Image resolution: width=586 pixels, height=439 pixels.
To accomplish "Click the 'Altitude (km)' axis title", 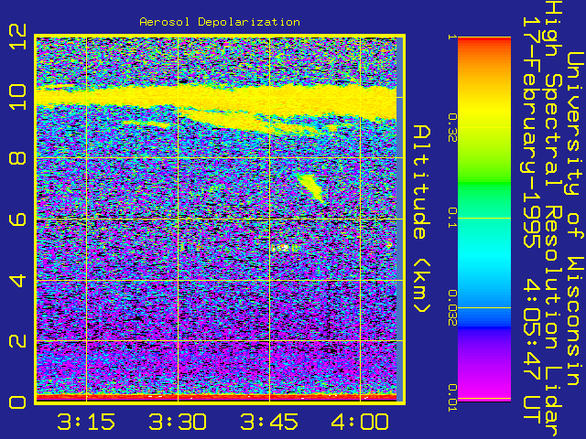I will [422, 219].
